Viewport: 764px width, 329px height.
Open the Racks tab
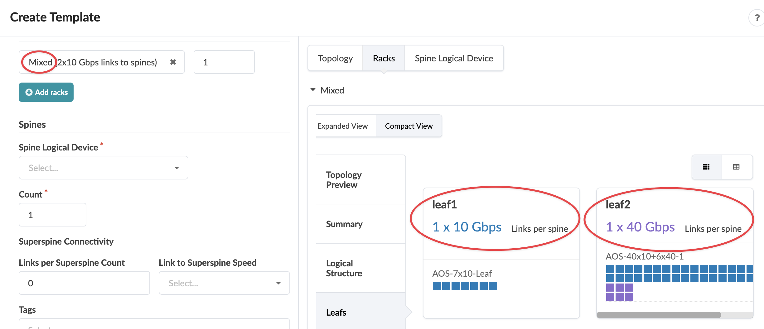coord(384,58)
